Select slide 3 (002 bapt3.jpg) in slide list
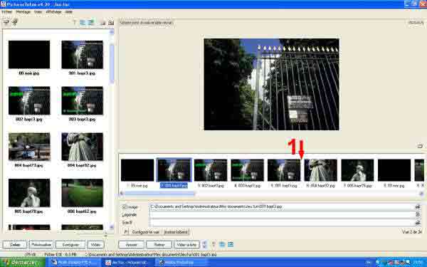The height and width of the screenshot is (267, 427). (211, 170)
